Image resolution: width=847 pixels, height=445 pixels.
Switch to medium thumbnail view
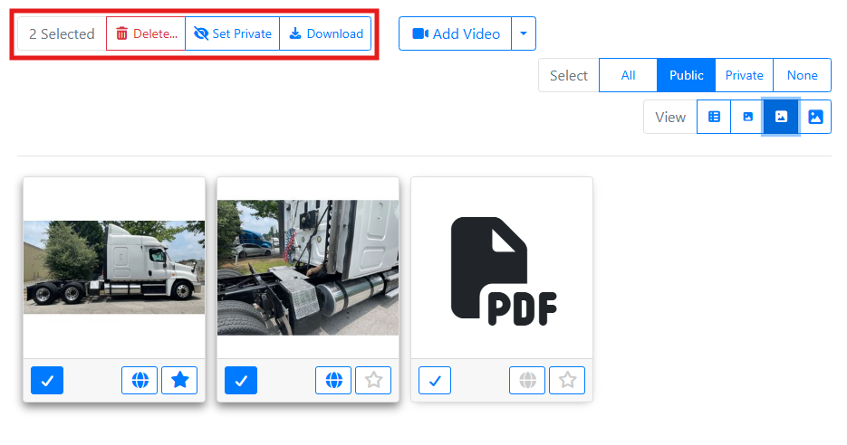[781, 117]
